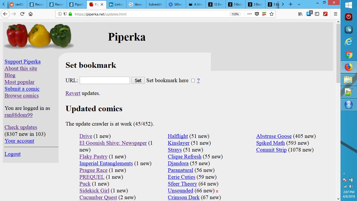Toggle the Firefox sidebar view
The image size is (357, 201).
317,14
